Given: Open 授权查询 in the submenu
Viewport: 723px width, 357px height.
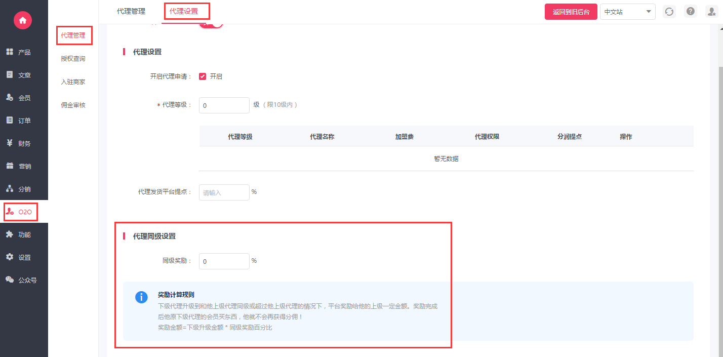Looking at the screenshot, I should [73, 59].
